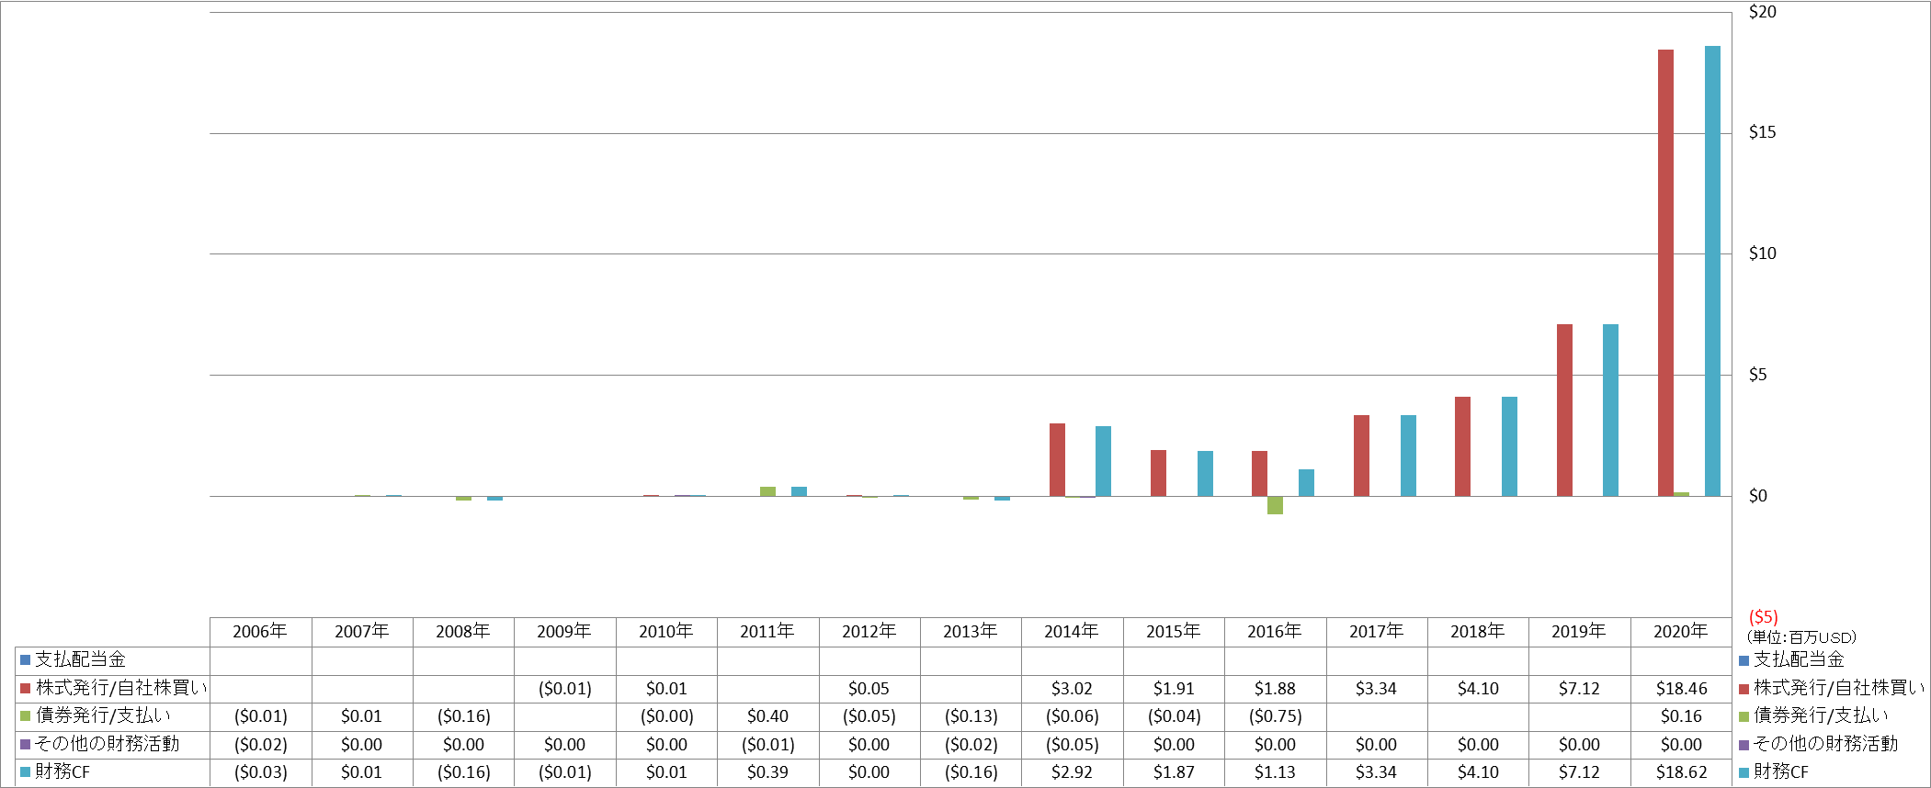
Task: Click the green 2011 bond issuance bar
Action: tap(767, 491)
